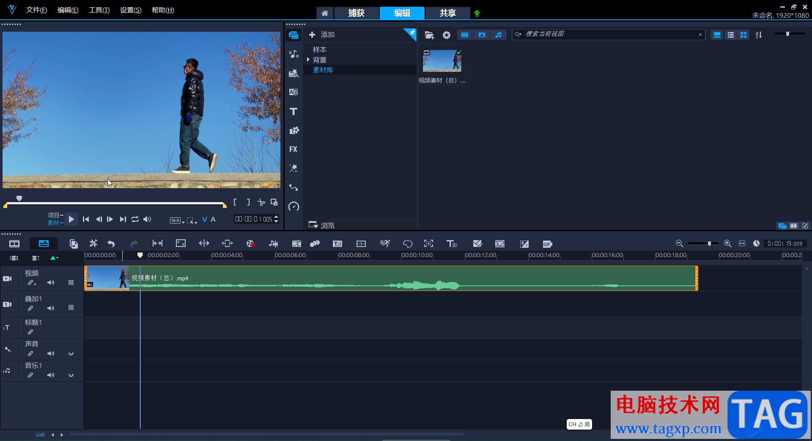Viewport: 812px width, 441px height.
Task: Switch to timeline view icon
Action: [44, 244]
